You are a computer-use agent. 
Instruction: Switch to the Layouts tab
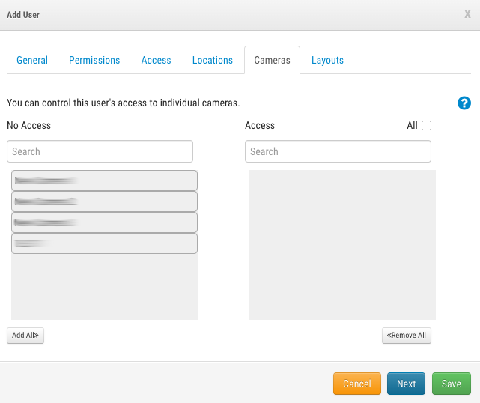pos(327,60)
